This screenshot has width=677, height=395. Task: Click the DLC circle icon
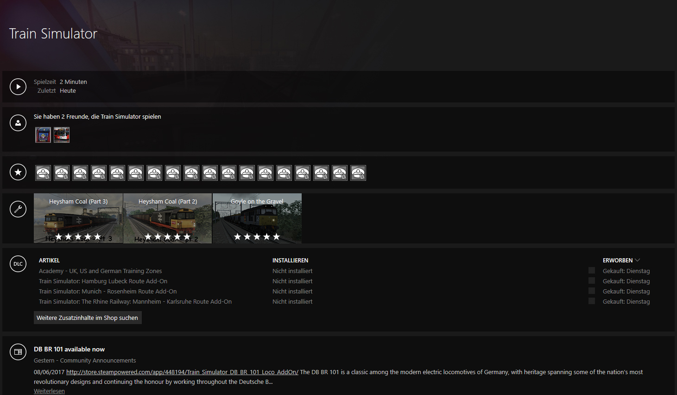pos(18,264)
